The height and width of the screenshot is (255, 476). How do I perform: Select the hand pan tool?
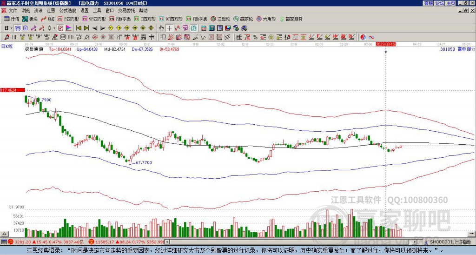tap(161, 28)
